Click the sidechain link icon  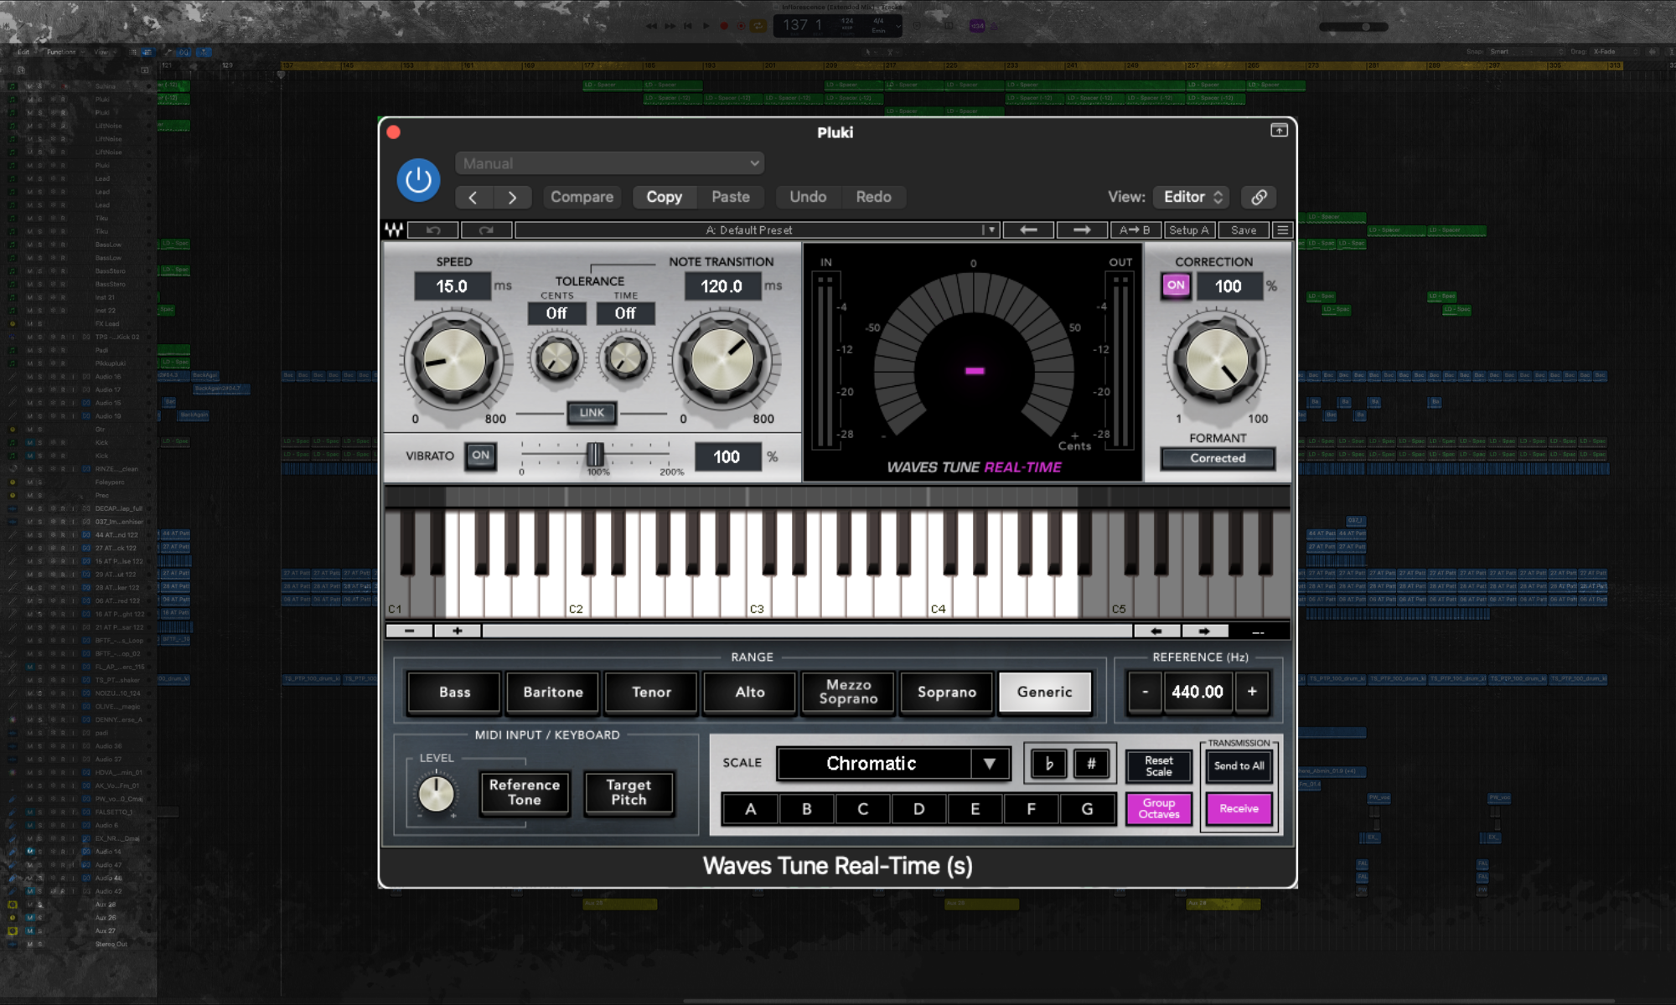1259,197
